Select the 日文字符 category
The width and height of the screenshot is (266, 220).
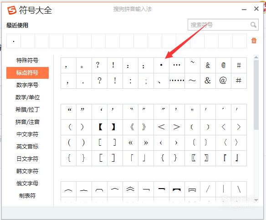click(x=27, y=159)
